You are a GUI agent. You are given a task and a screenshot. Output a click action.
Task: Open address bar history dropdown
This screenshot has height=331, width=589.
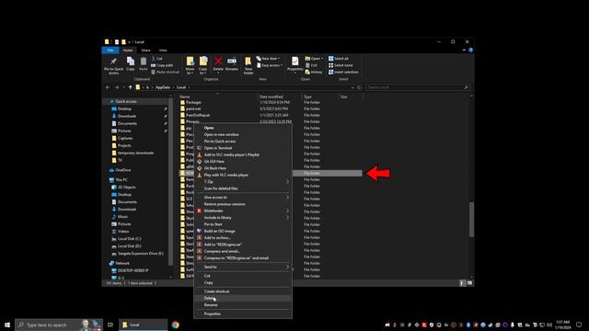point(352,87)
